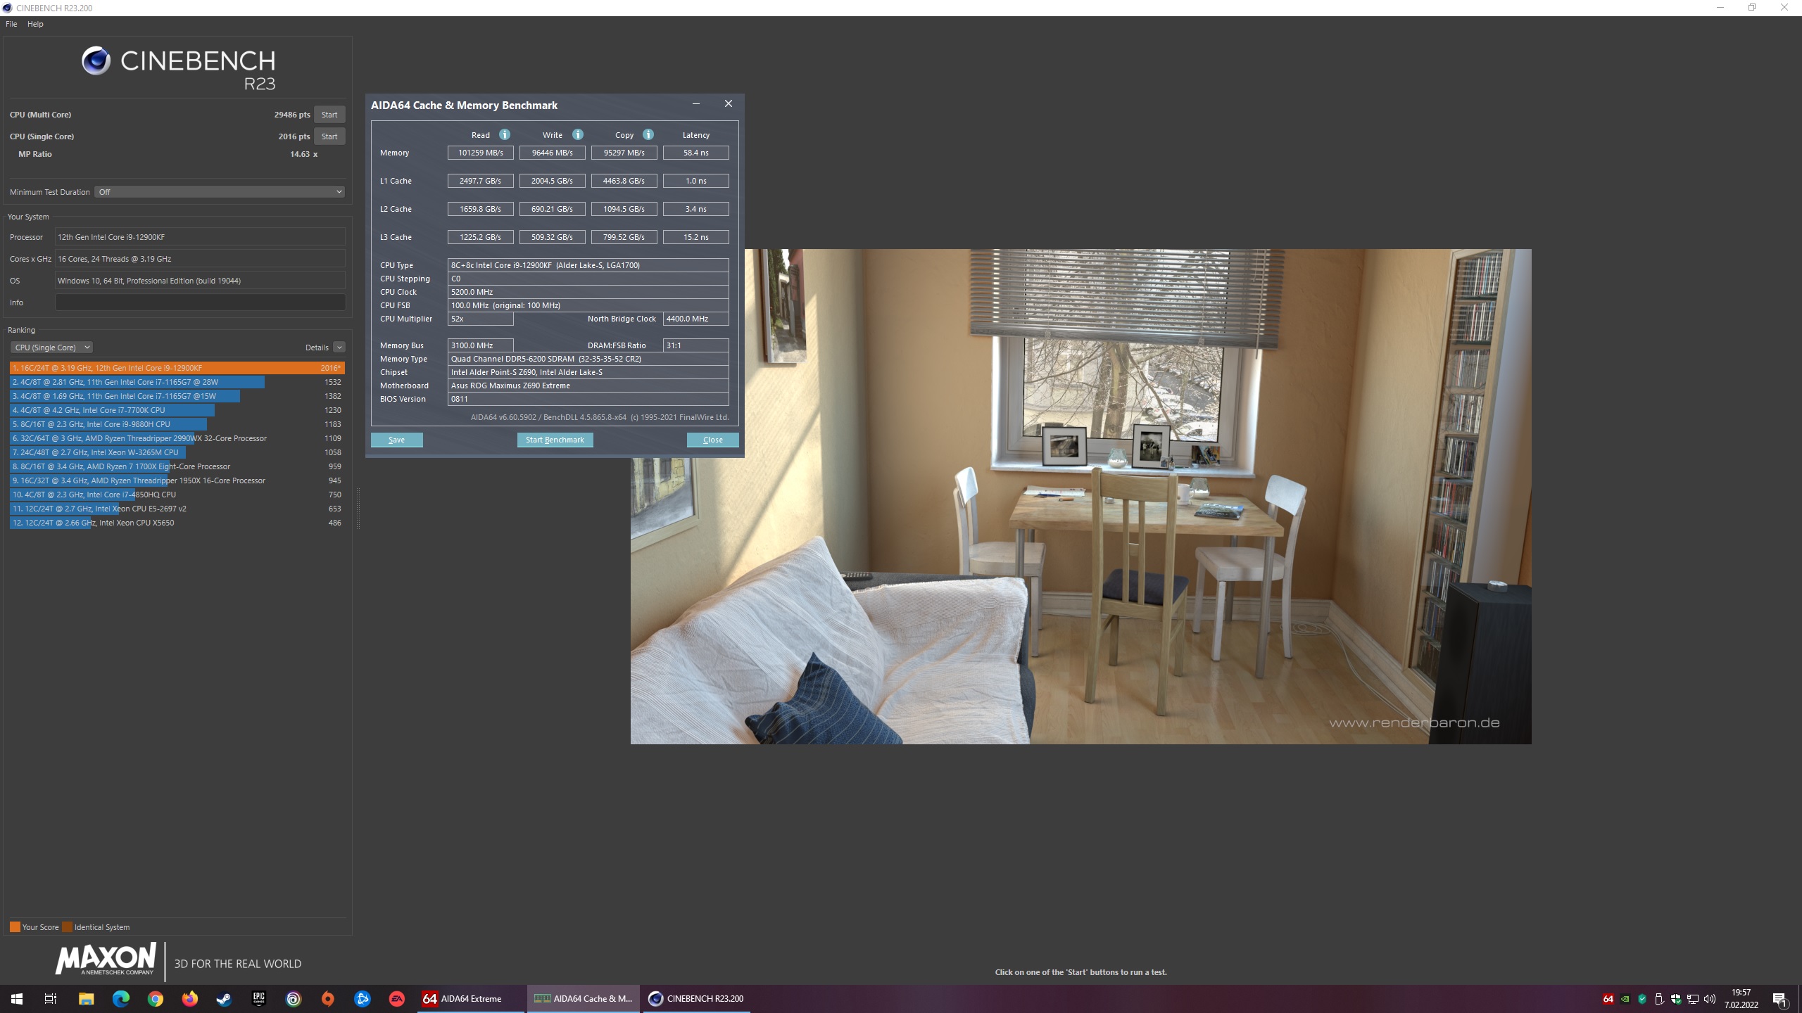Switch to CINEBENCH R23.200 taskbar window
1802x1013 pixels.
tap(696, 998)
